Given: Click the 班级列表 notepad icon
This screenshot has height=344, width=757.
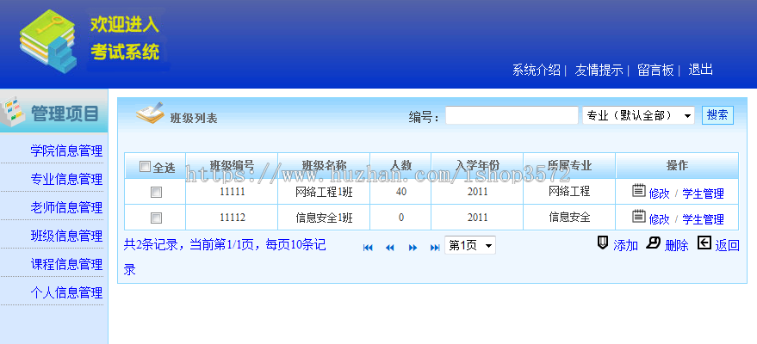Looking at the screenshot, I should (150, 113).
